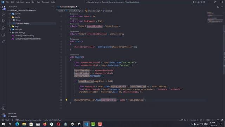Screen dimensions: 225x127
Task: Click the errors and warnings status indicator
Action: coord(6,120)
